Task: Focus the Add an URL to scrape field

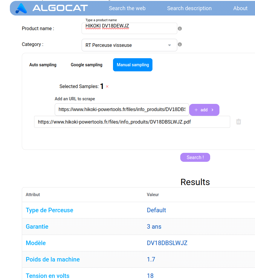Action: [x=122, y=110]
